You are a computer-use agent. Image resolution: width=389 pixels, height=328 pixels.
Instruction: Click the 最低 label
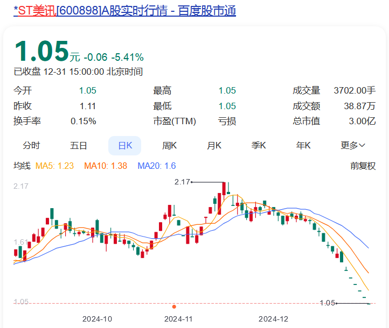[x=162, y=106]
